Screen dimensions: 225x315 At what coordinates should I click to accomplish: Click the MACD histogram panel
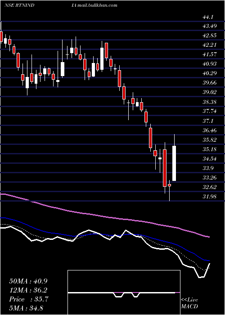(124, 292)
